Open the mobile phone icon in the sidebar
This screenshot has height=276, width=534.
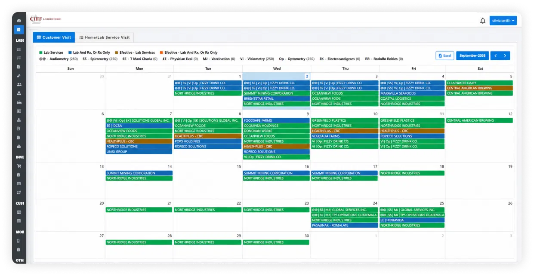(19, 241)
